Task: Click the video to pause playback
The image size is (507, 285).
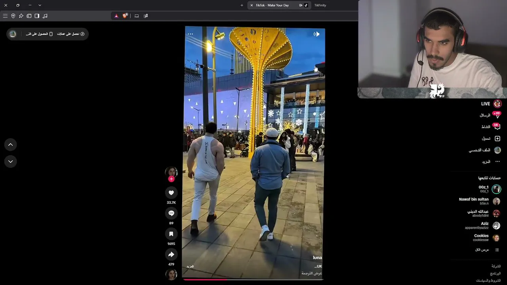Action: point(253,153)
